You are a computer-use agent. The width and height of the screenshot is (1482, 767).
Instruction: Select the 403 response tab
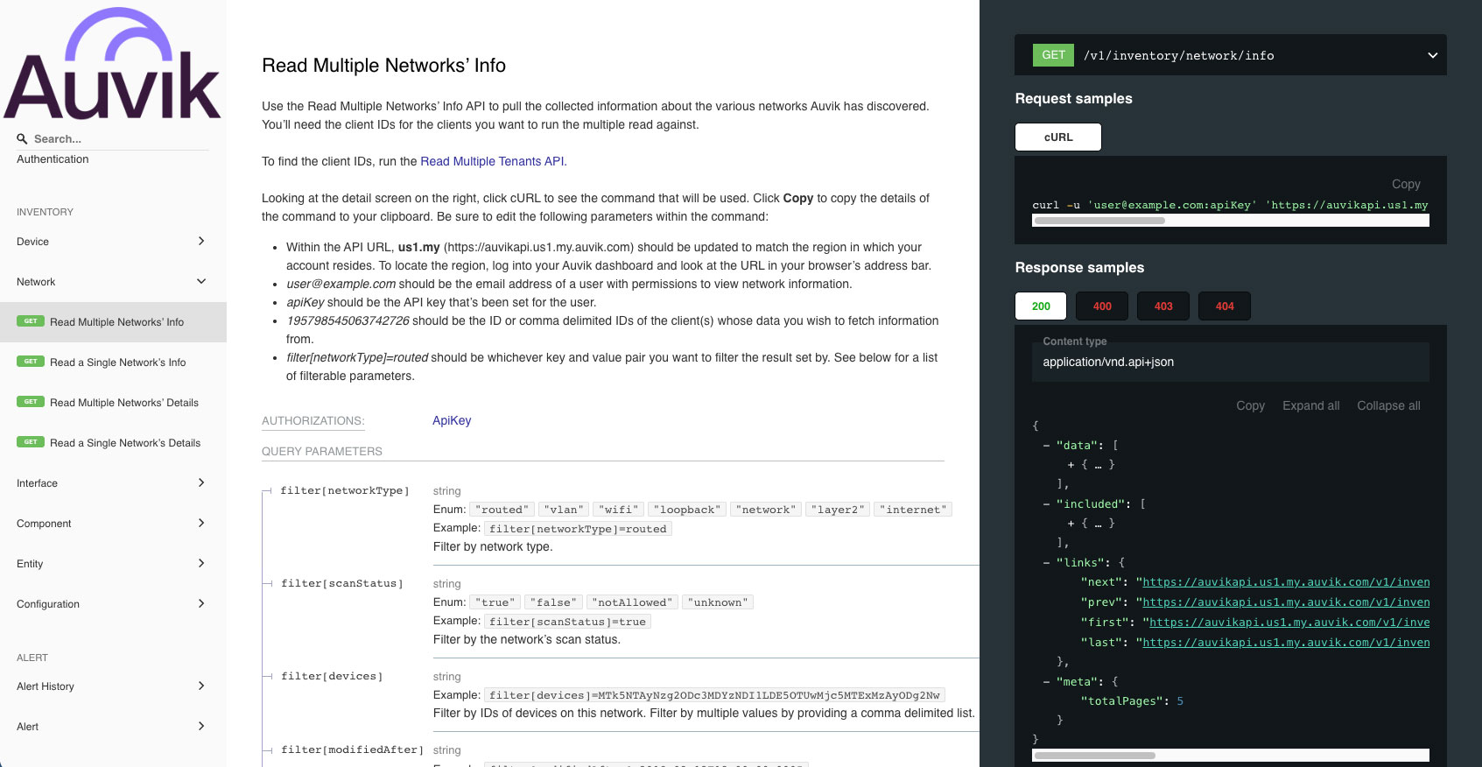pos(1163,306)
